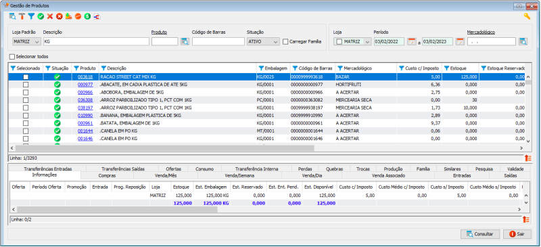Open the Transferências Entradas tab

48,169
